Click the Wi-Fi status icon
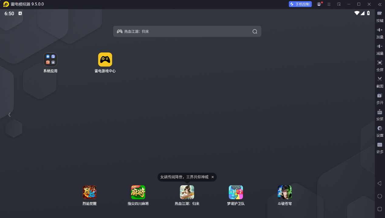The image size is (385, 218). click(357, 13)
